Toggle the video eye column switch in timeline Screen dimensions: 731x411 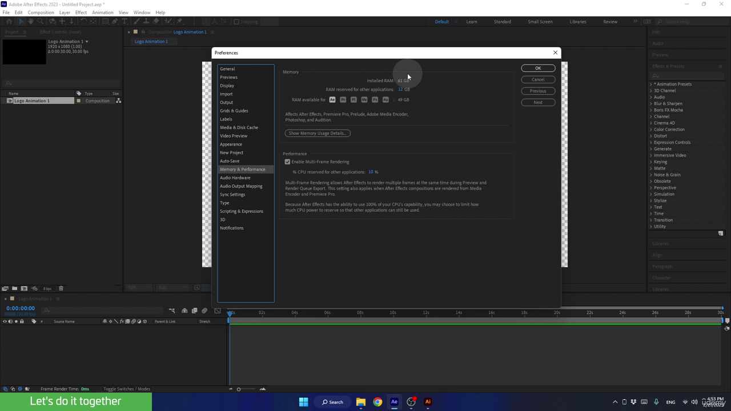click(x=5, y=321)
